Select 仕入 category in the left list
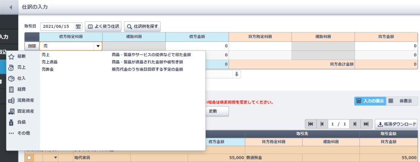The width and height of the screenshot is (420, 162). tap(21, 78)
